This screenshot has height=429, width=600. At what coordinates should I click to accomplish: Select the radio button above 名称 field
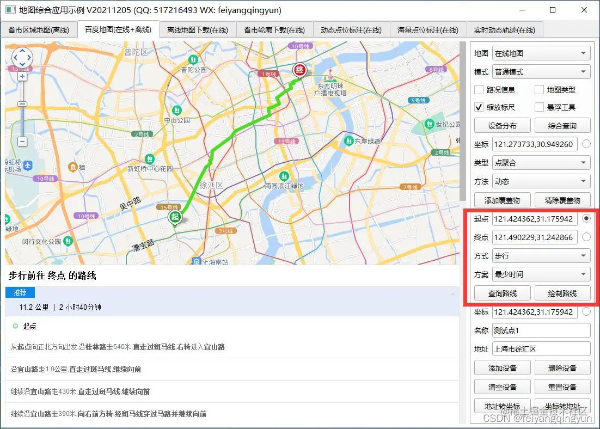[586, 311]
